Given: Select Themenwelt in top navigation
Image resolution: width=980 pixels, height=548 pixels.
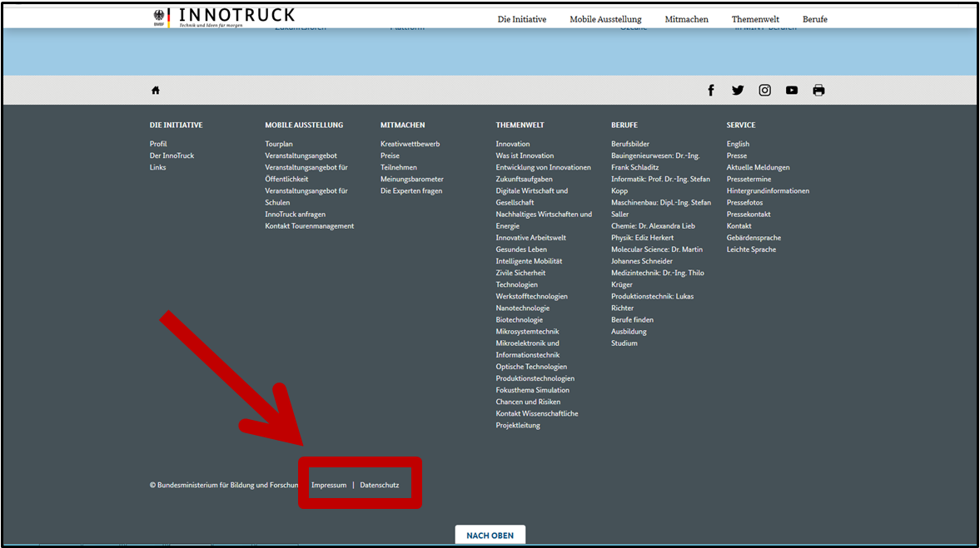Looking at the screenshot, I should (755, 19).
